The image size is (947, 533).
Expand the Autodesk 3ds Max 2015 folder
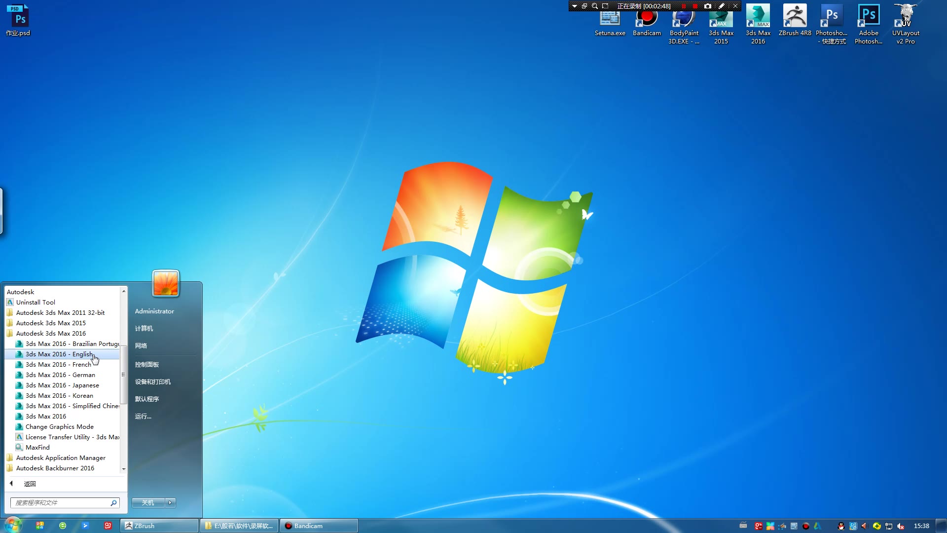(x=62, y=323)
